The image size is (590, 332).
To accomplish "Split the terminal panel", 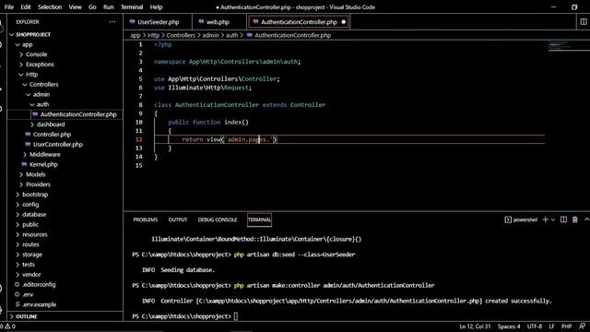I will pyautogui.click(x=563, y=219).
